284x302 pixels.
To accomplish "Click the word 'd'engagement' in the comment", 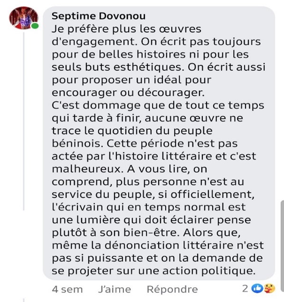I will [95, 42].
